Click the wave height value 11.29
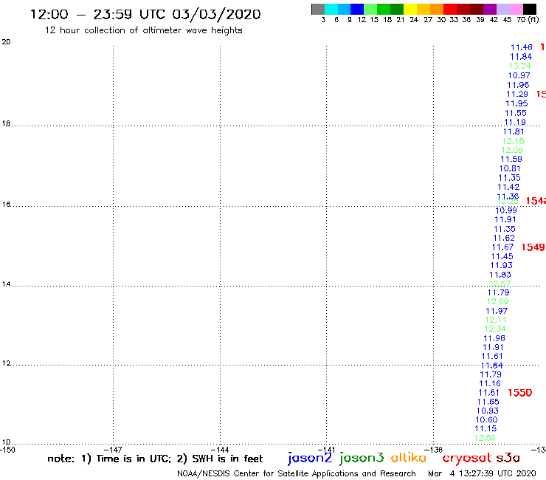This screenshot has width=546, height=480. tap(516, 94)
